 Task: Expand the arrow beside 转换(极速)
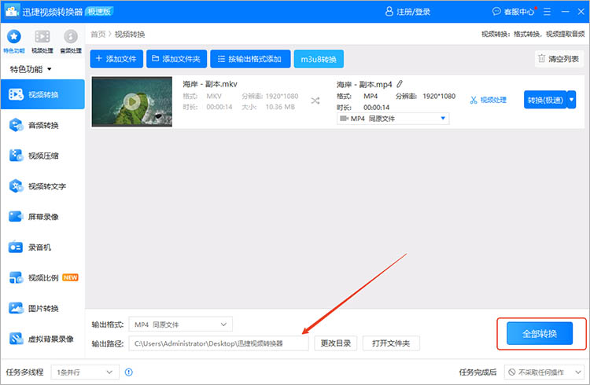click(x=572, y=100)
